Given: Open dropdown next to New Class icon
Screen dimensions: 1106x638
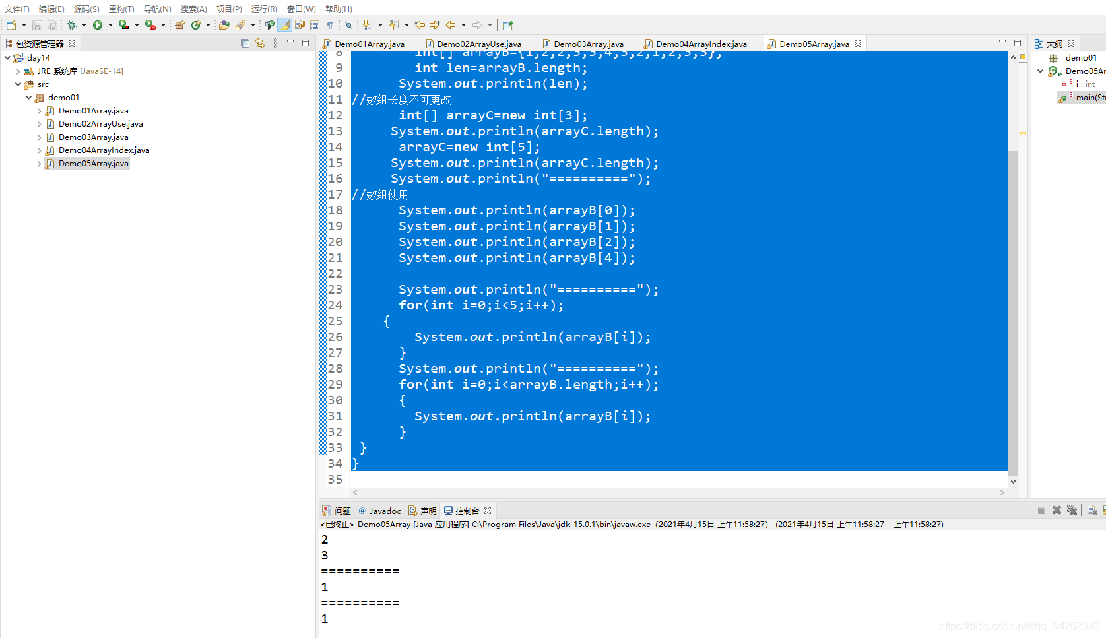Looking at the screenshot, I should (x=208, y=25).
